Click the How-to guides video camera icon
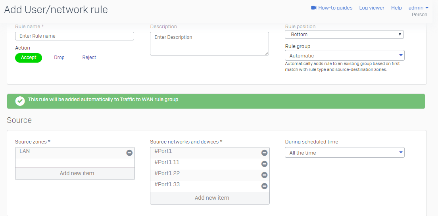 pos(314,8)
